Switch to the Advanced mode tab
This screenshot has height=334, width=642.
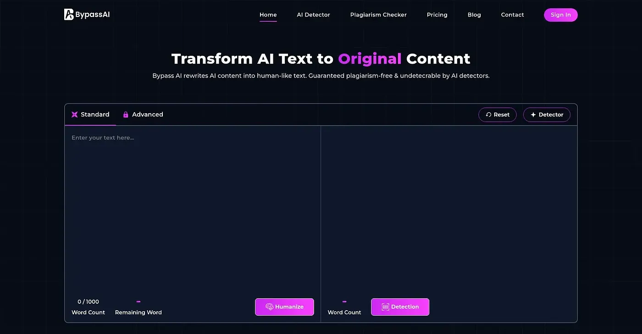[x=143, y=115]
